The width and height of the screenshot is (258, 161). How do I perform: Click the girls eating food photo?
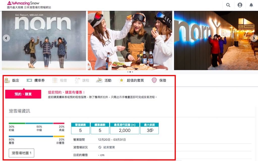point(130,40)
